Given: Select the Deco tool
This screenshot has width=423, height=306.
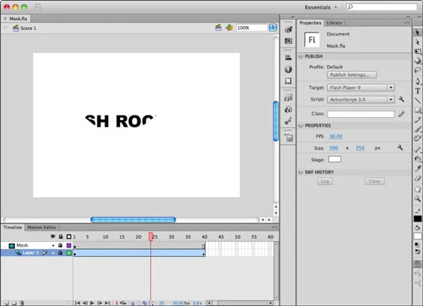Looking at the screenshot, I should (417, 138).
